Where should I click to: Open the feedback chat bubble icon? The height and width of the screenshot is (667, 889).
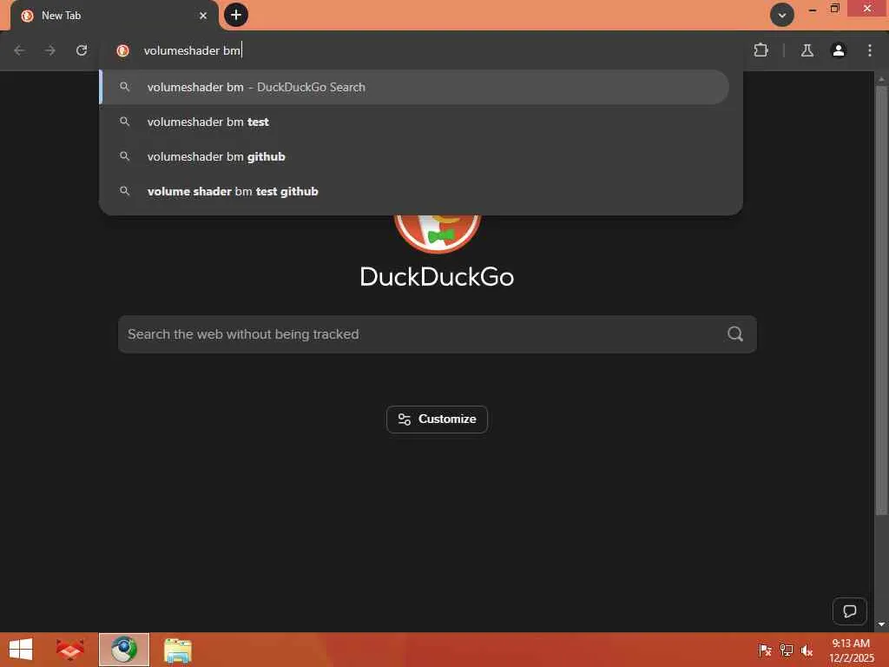tap(849, 611)
